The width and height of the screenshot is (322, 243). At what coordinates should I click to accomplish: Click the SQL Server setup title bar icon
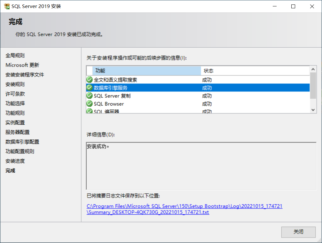pos(7,6)
